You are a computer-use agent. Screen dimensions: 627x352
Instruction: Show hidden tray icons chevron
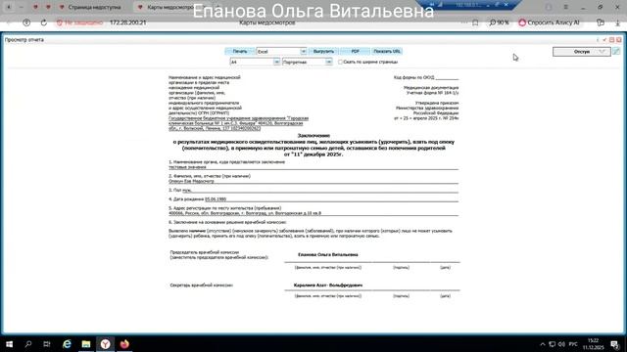542,344
